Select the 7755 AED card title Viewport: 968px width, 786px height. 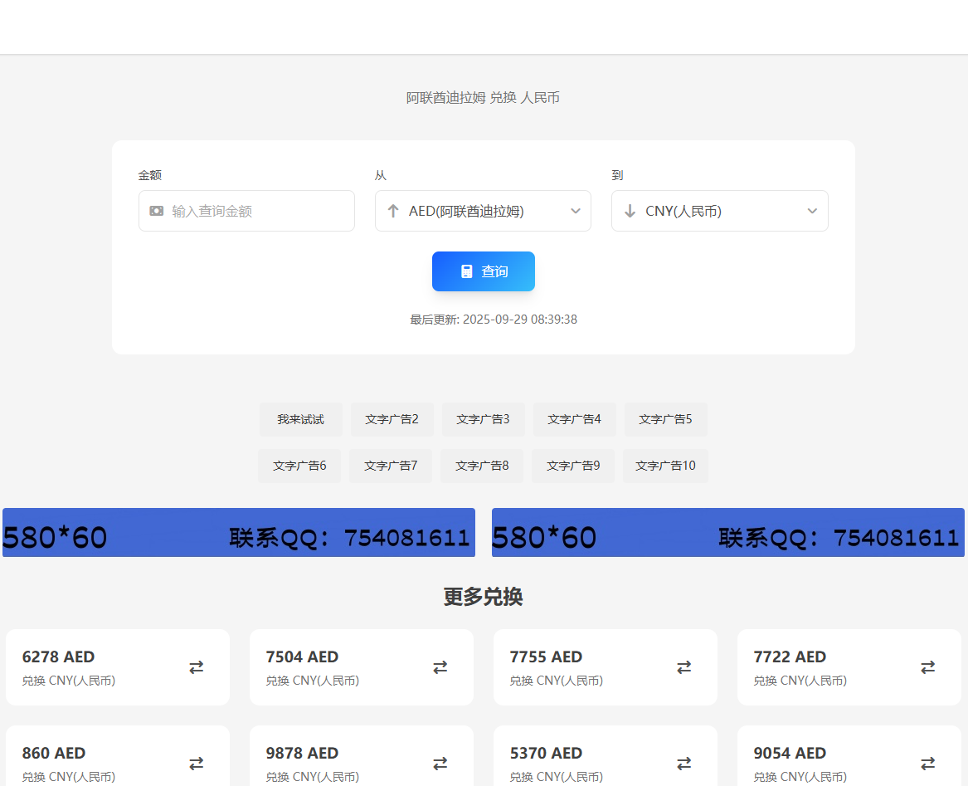pyautogui.click(x=547, y=657)
